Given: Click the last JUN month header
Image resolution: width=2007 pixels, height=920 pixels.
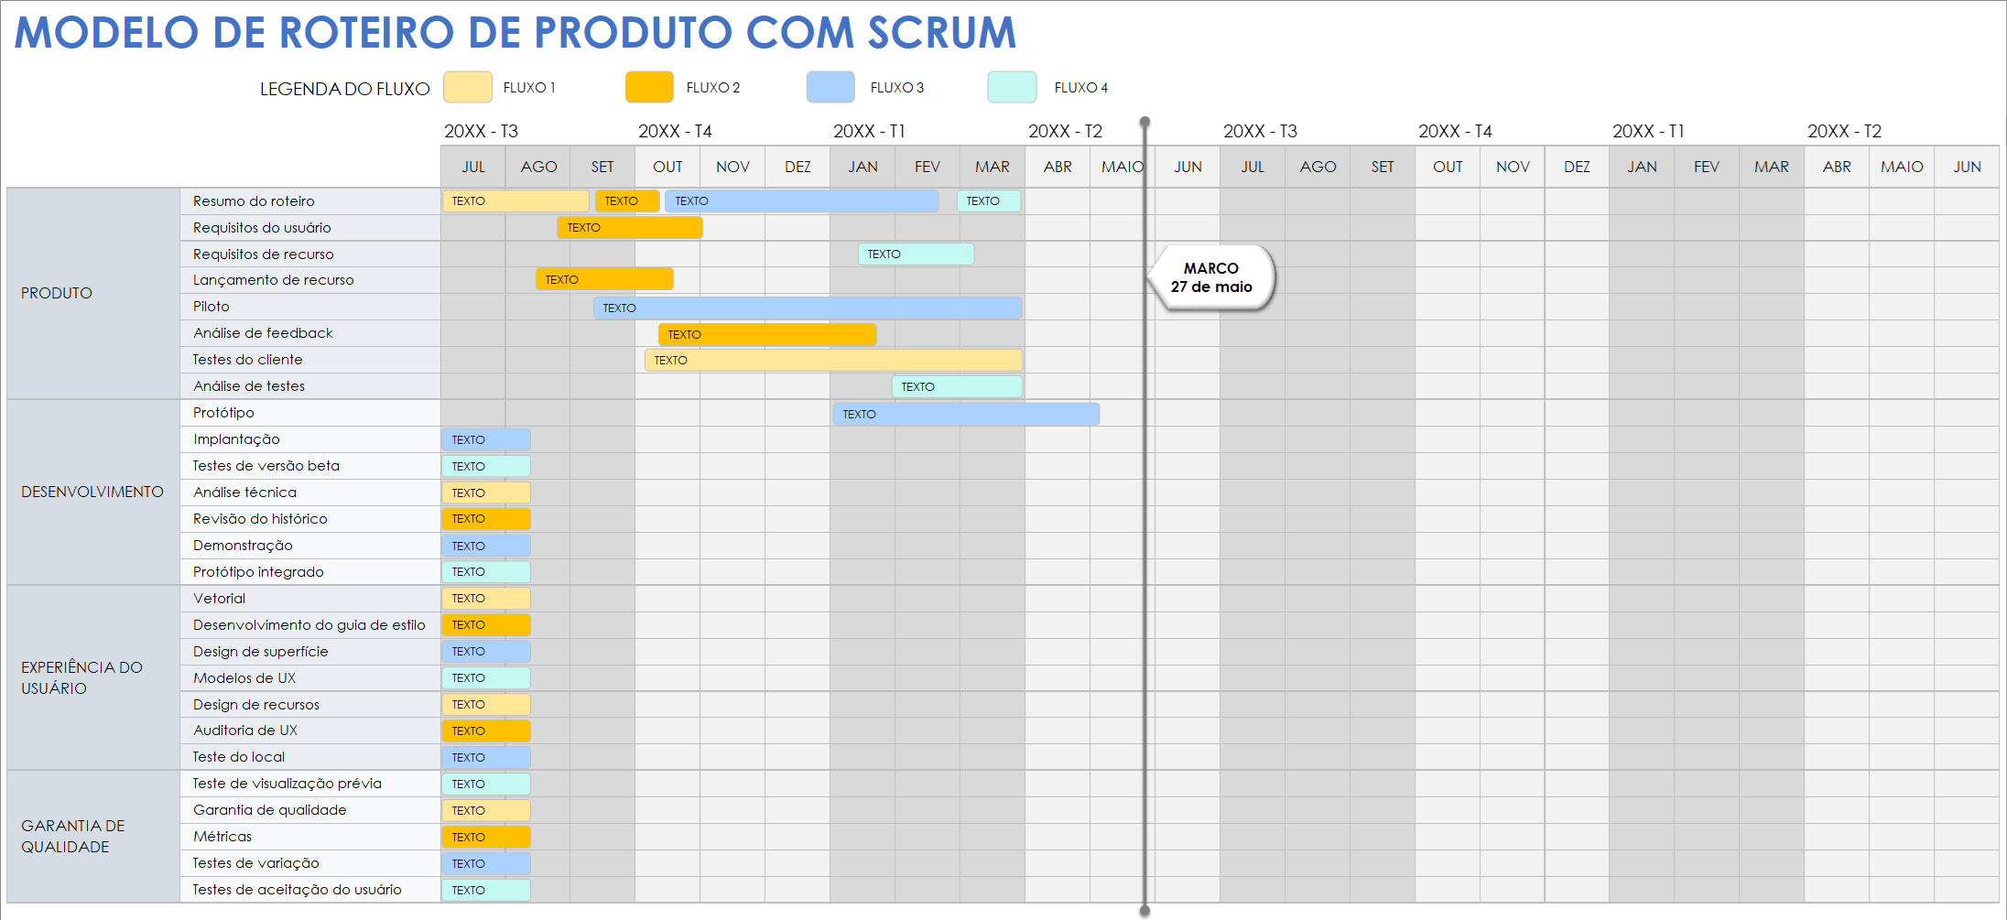Looking at the screenshot, I should click(x=1967, y=167).
